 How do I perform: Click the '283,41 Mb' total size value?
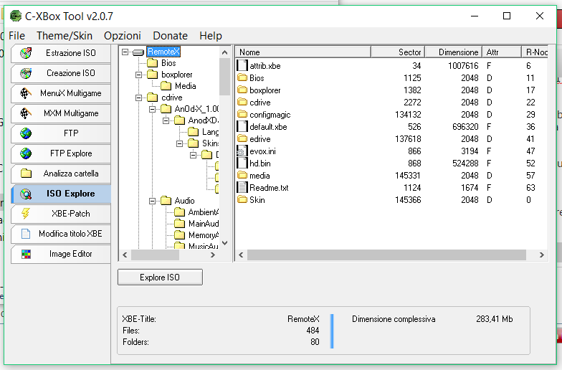[495, 319]
